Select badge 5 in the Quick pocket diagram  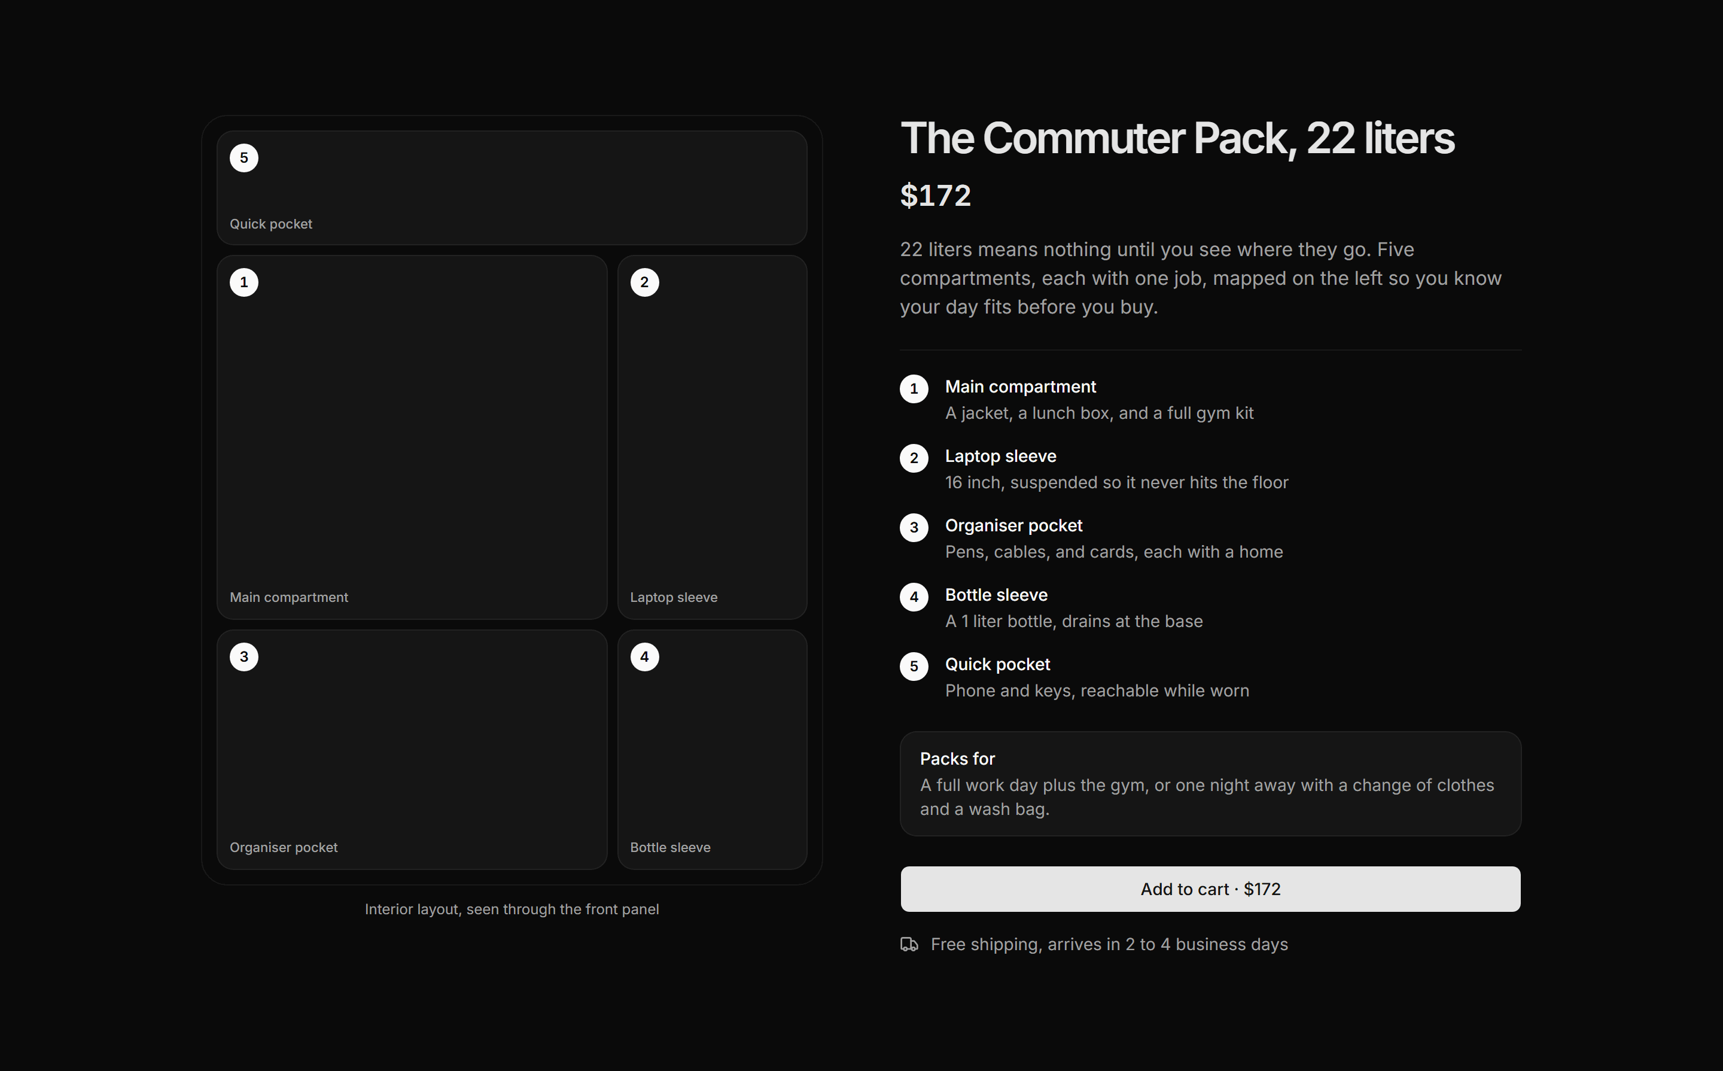[243, 158]
